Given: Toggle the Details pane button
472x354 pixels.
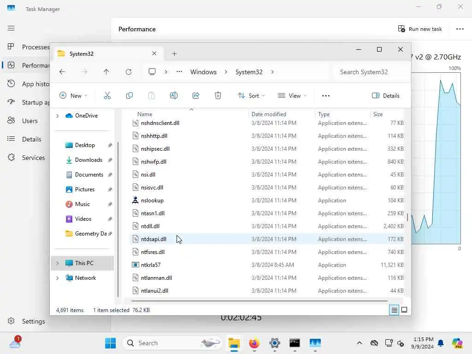Looking at the screenshot, I should [x=386, y=96].
